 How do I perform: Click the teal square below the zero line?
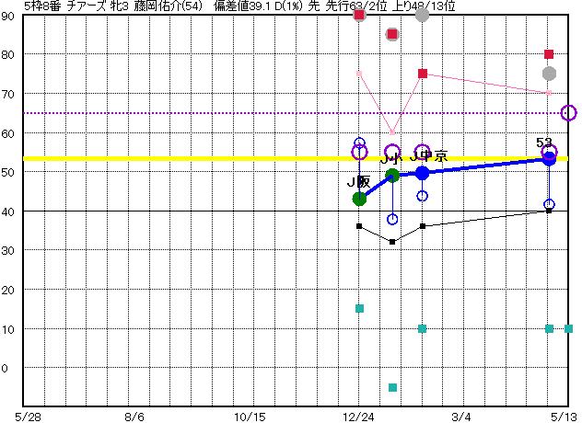pyautogui.click(x=392, y=387)
